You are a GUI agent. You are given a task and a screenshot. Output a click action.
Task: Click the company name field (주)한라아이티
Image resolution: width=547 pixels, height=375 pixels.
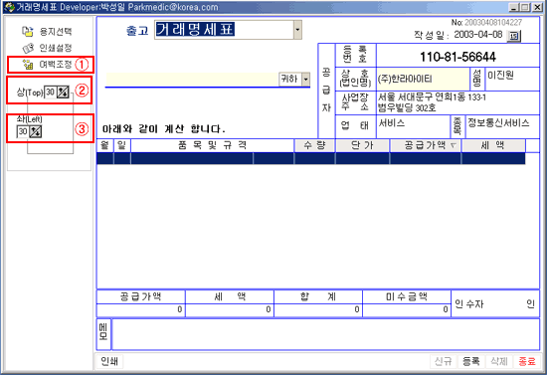[x=423, y=80]
